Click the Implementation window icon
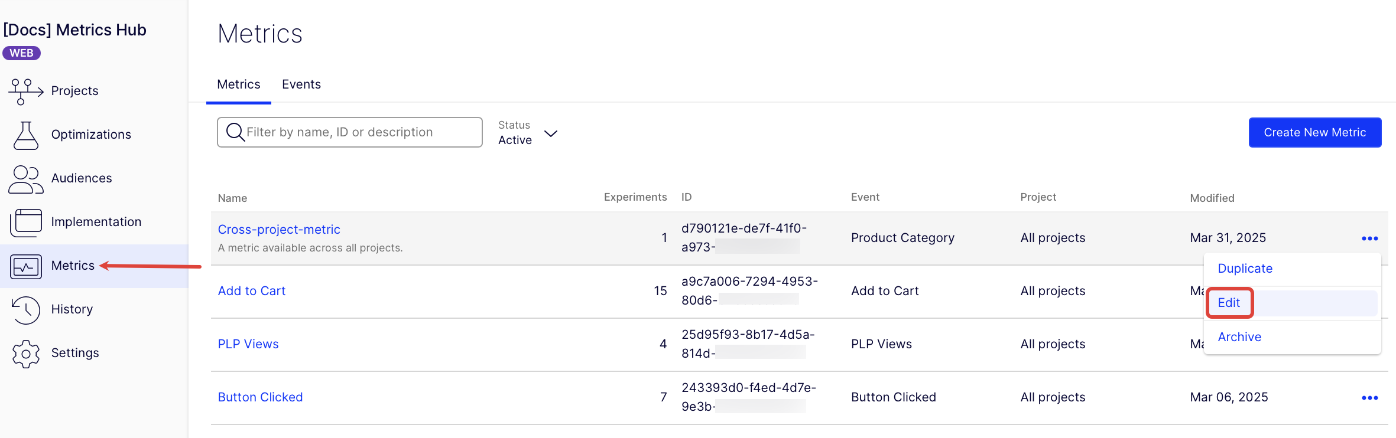 click(x=26, y=223)
